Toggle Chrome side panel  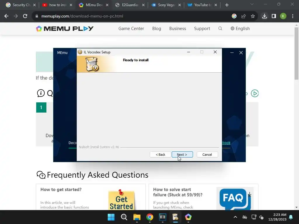point(274,16)
